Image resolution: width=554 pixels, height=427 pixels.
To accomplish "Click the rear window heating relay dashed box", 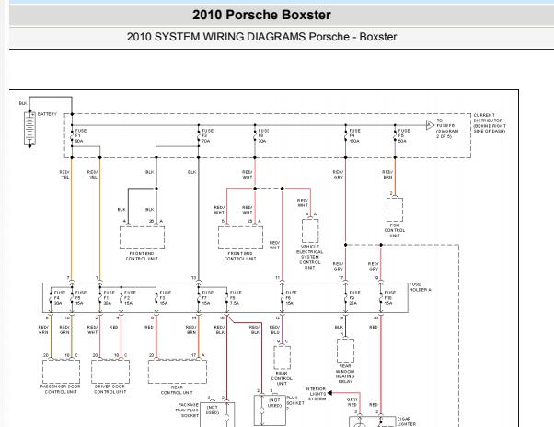I will click(345, 351).
